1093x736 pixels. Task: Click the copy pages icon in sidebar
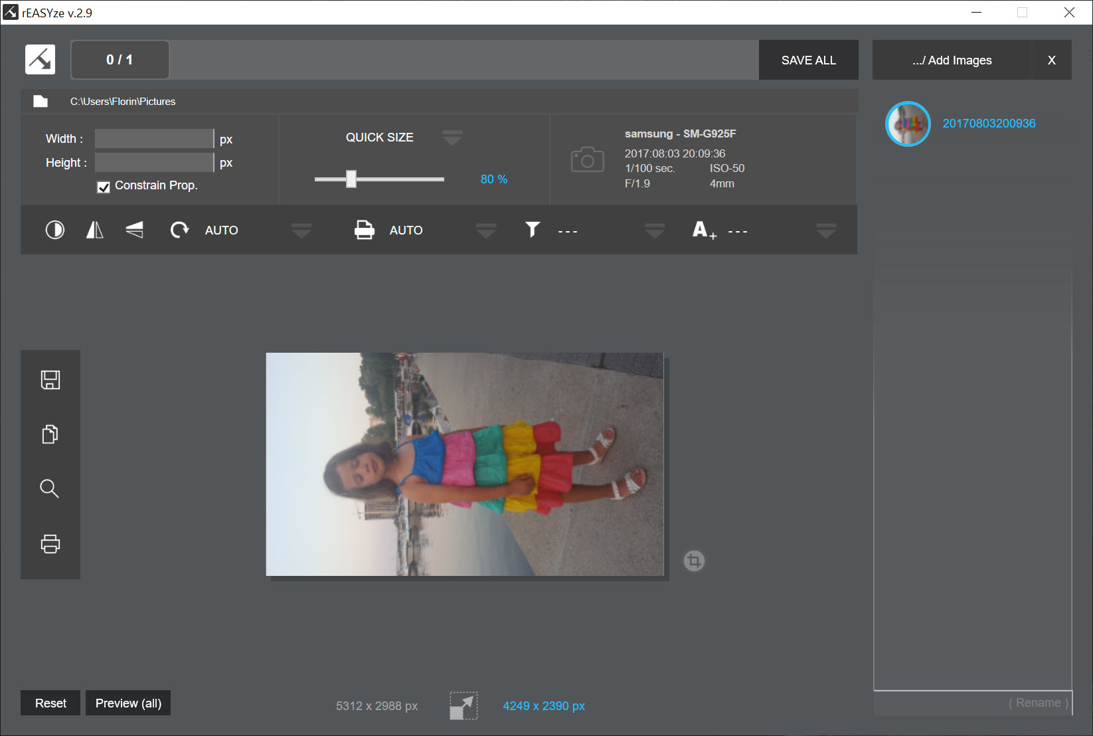pos(50,434)
